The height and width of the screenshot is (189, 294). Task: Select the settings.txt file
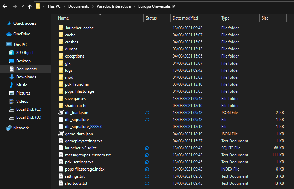pos(75,176)
